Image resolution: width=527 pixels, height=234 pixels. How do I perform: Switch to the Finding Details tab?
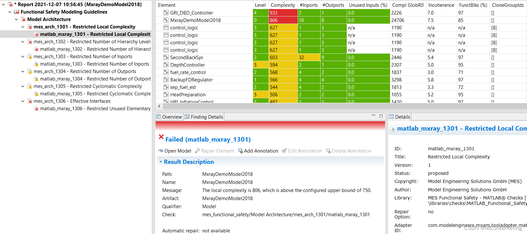click(204, 117)
